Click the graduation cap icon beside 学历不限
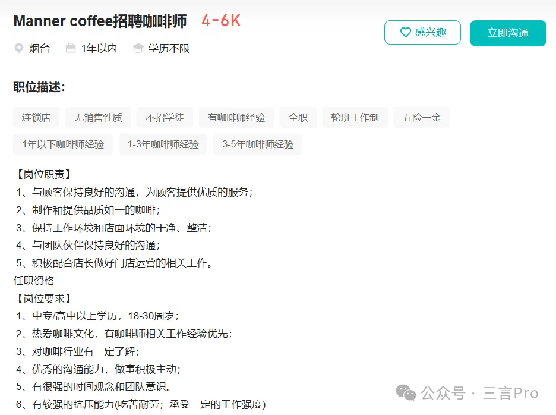This screenshot has height=415, width=556. [138, 48]
